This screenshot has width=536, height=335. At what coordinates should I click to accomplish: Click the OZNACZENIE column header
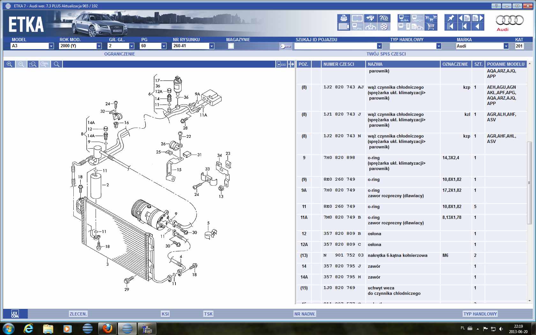click(456, 64)
